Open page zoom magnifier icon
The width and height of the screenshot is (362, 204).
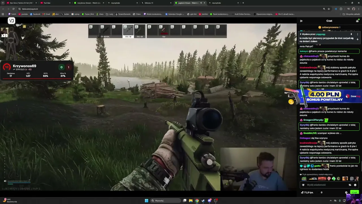(x=324, y=9)
